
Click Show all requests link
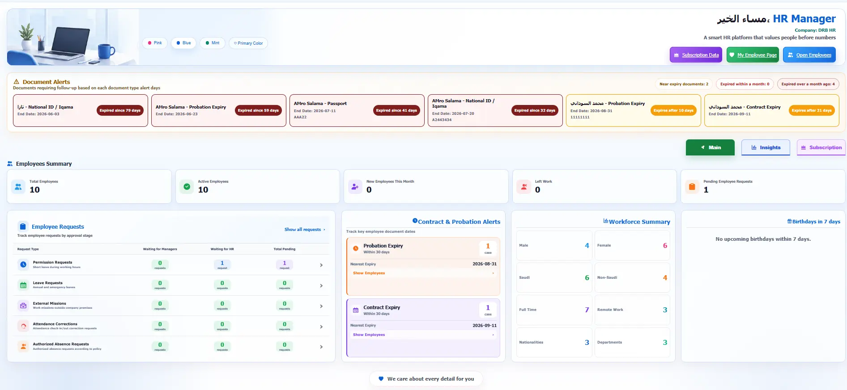pyautogui.click(x=305, y=230)
